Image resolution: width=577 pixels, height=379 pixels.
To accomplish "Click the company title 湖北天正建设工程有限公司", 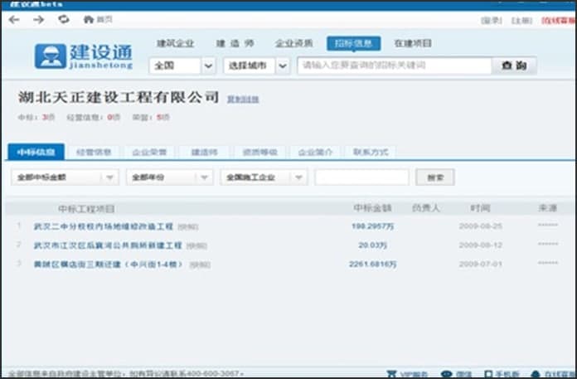I will [x=119, y=98].
